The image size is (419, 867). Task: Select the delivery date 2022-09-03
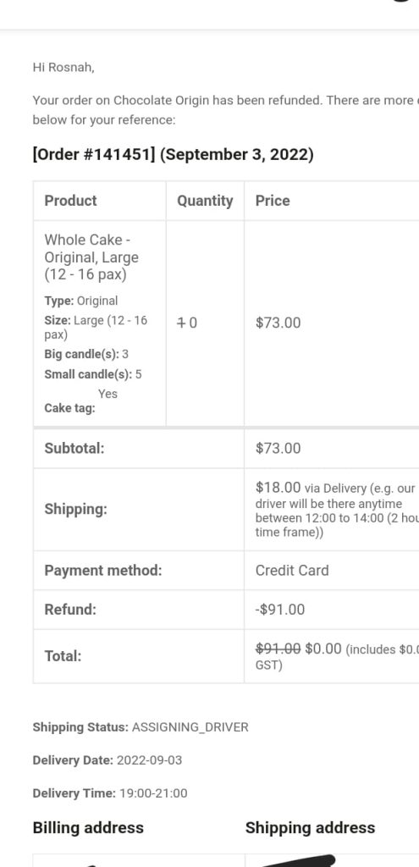click(x=149, y=760)
